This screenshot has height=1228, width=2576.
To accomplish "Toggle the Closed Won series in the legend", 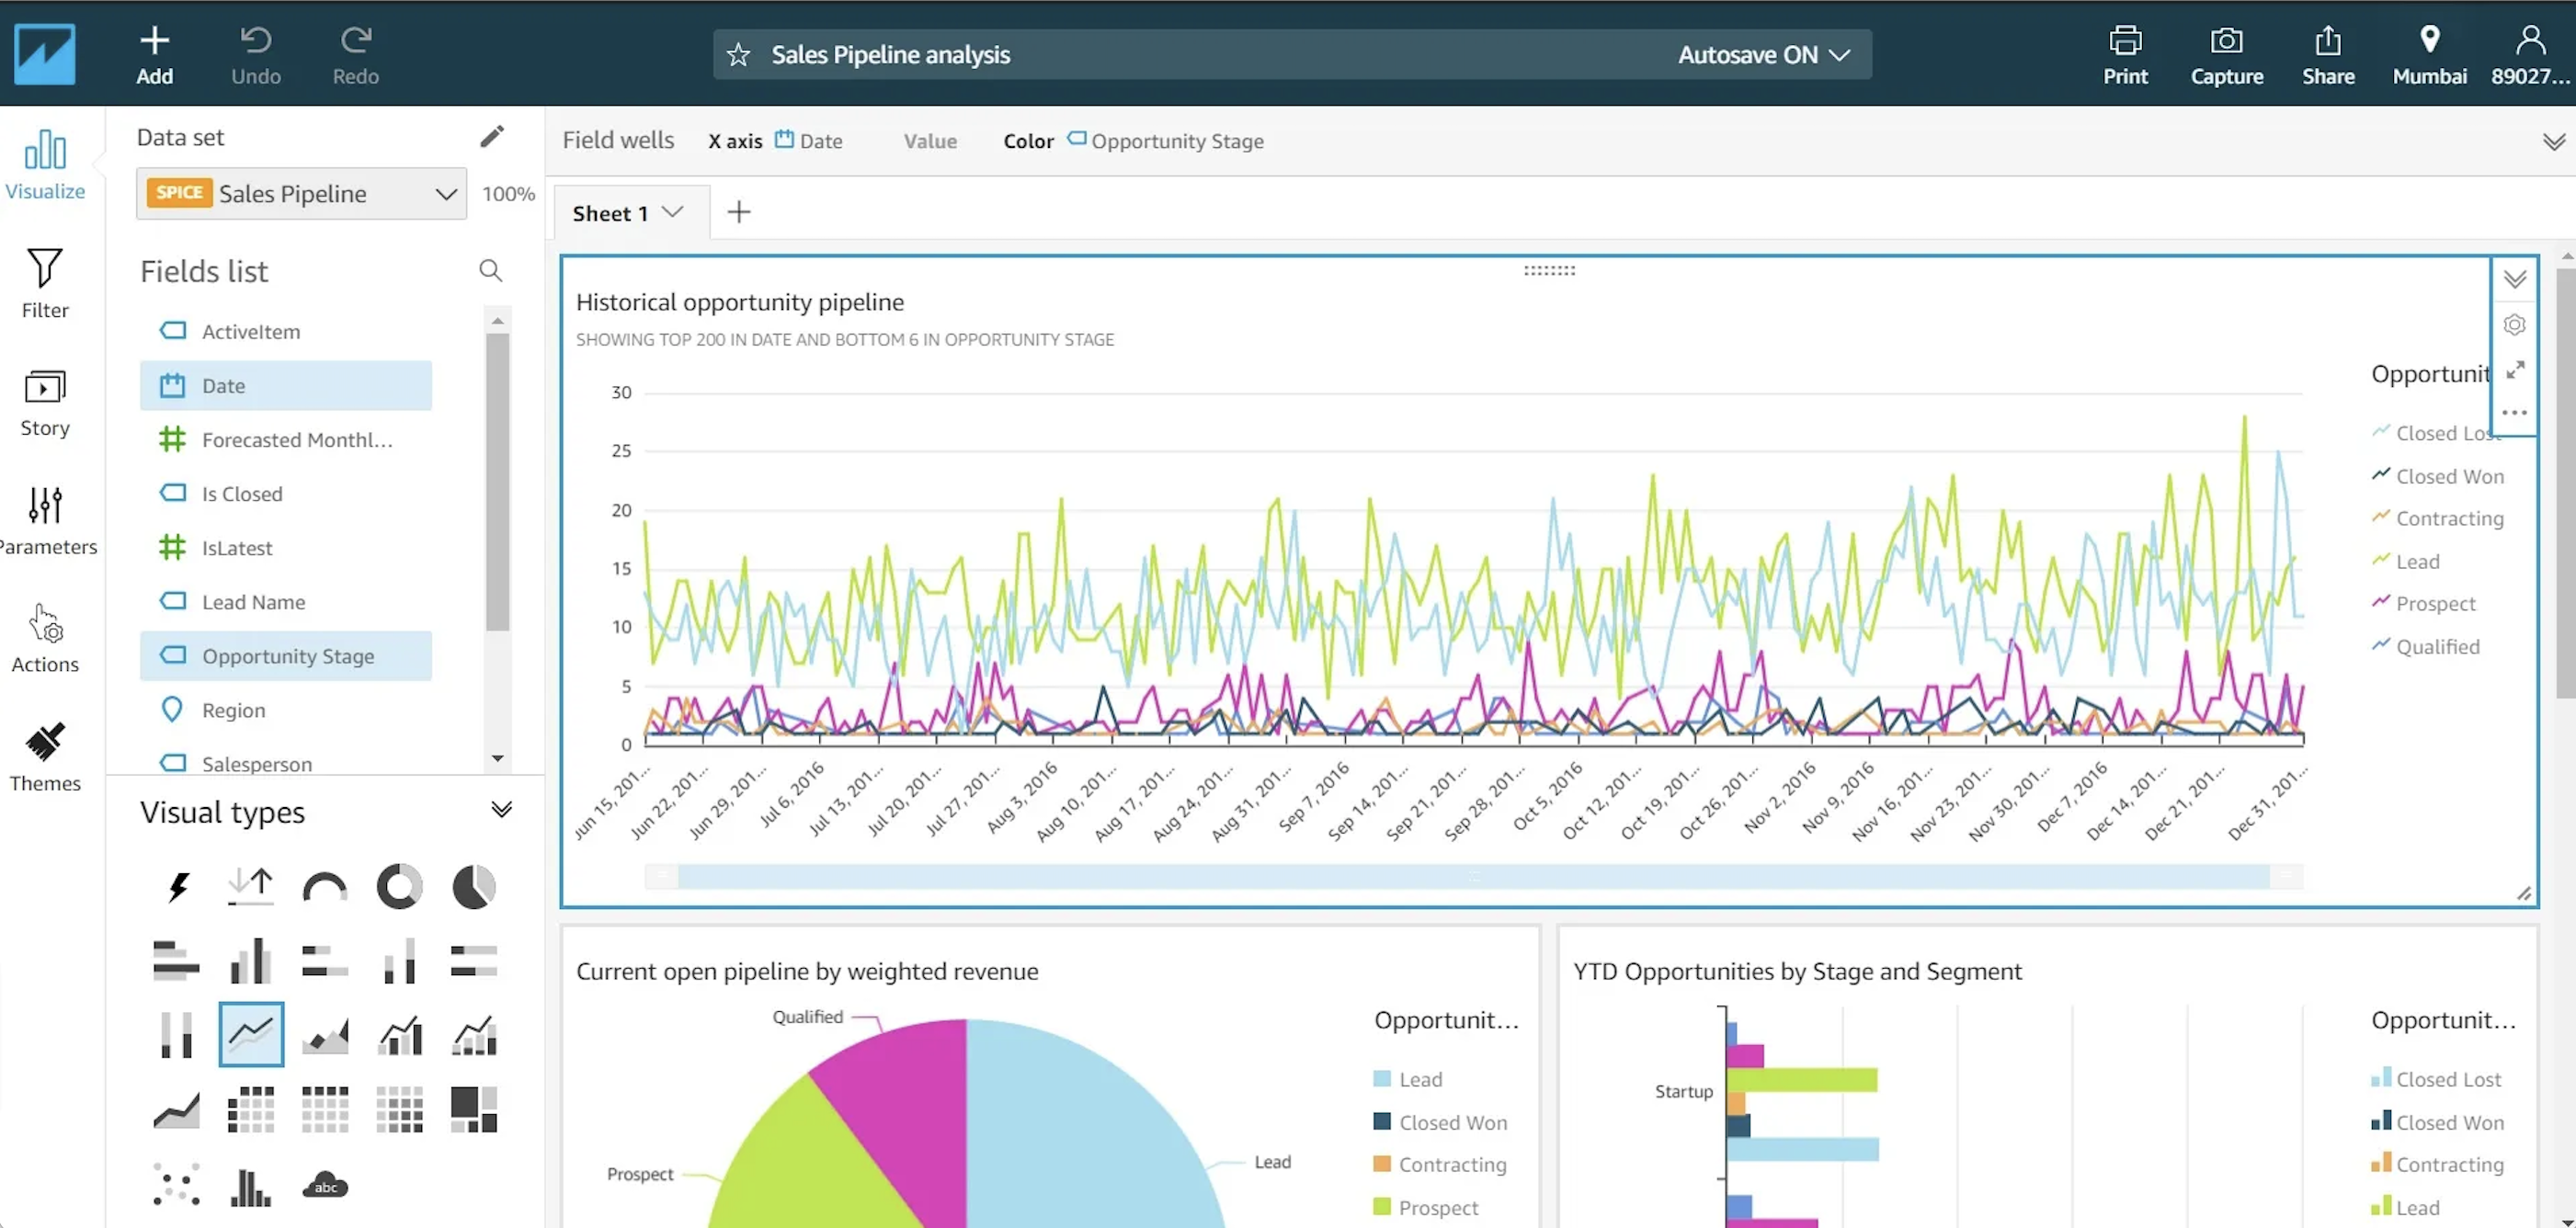I will pyautogui.click(x=2448, y=477).
